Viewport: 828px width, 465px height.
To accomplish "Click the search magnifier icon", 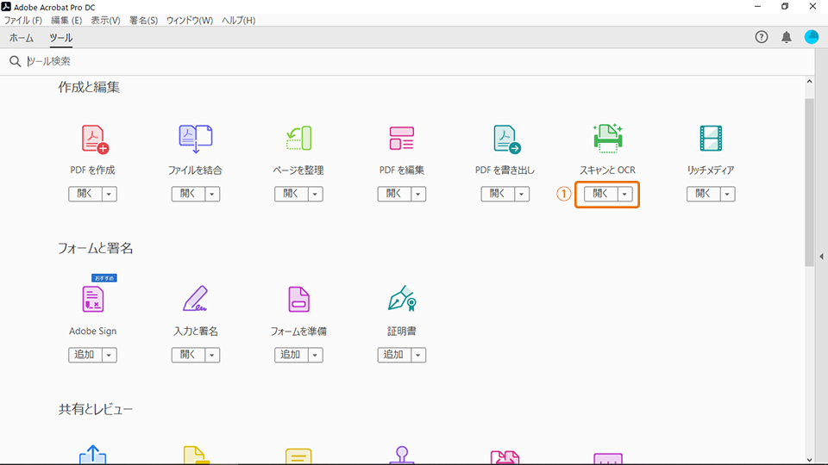I will tap(15, 61).
